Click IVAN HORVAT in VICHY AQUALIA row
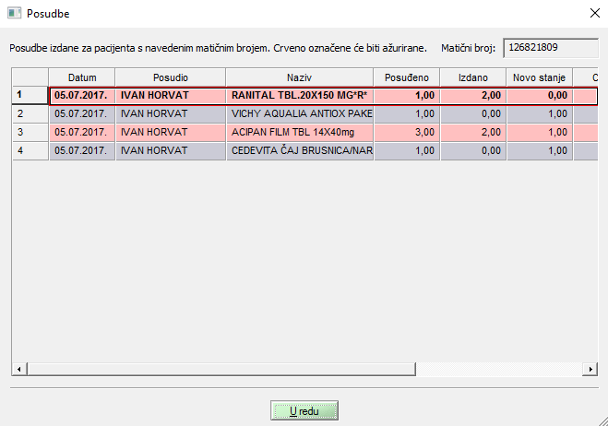 click(x=171, y=114)
